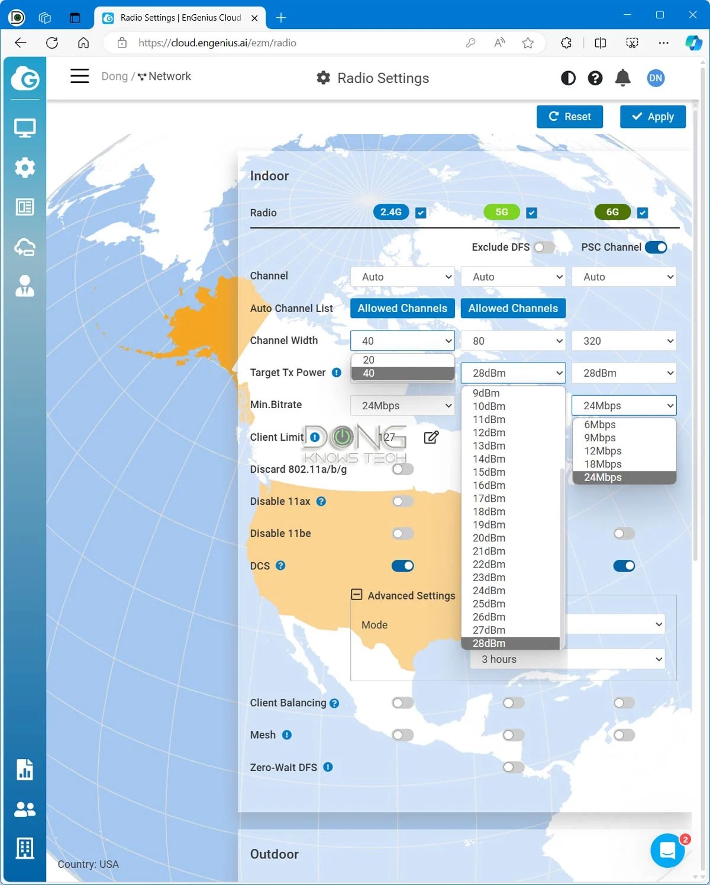Enable the Exclude DFS toggle
Screen dimensions: 710x885
[544, 247]
